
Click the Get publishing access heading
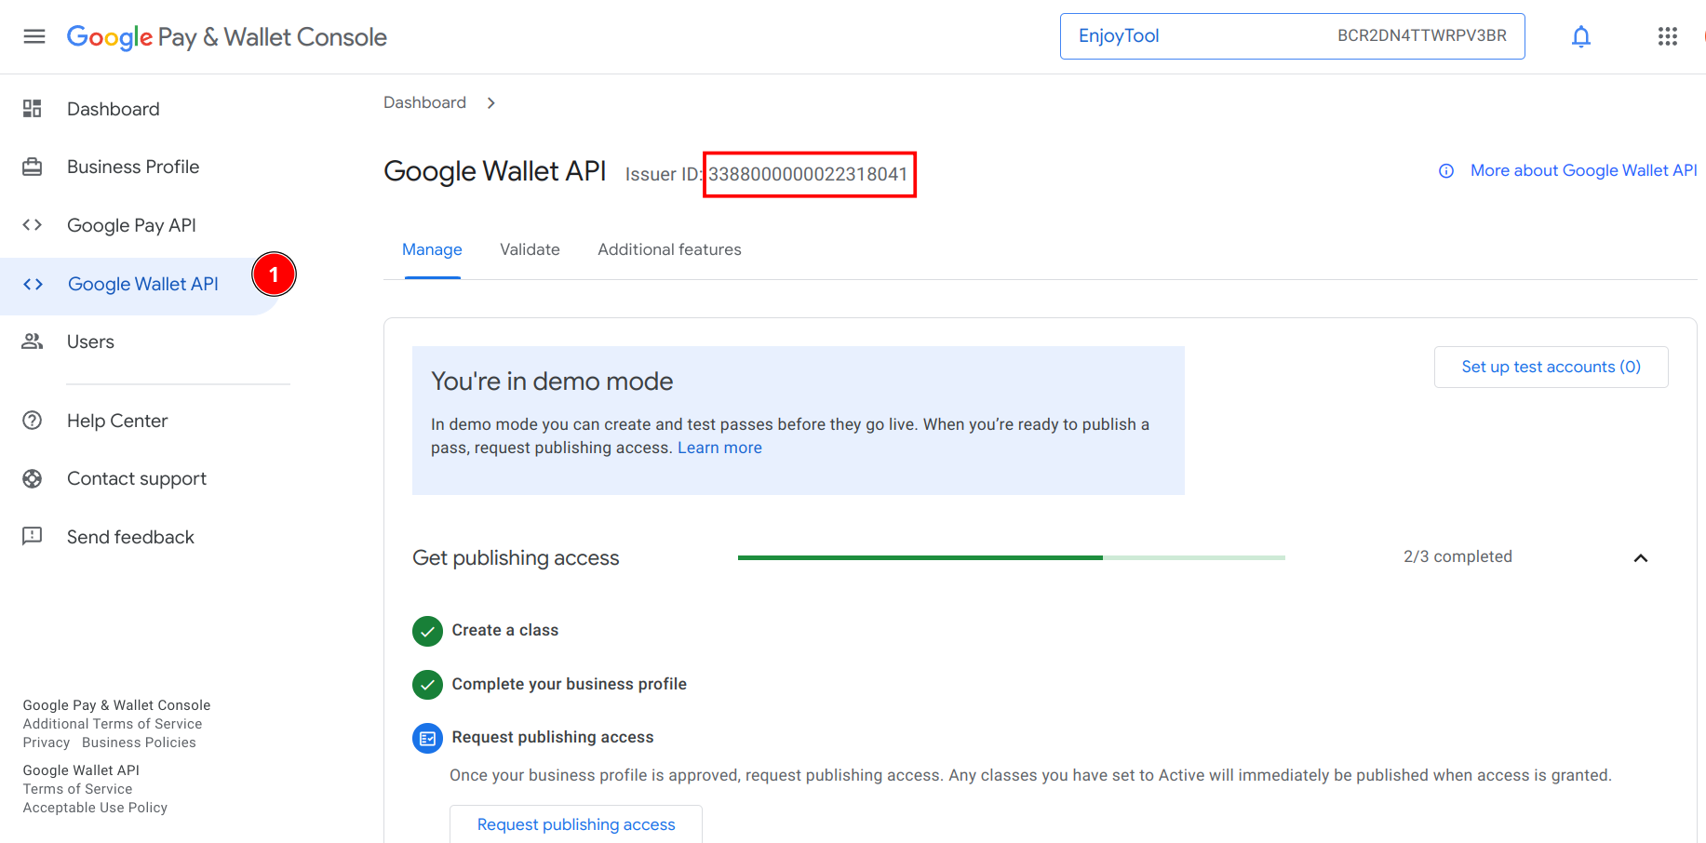click(x=516, y=557)
